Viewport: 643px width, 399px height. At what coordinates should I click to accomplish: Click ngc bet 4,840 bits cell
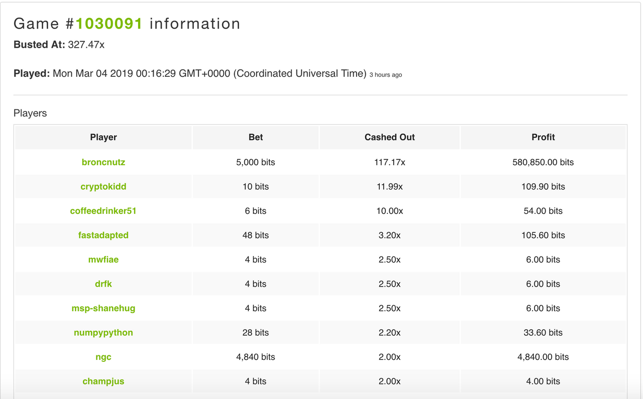tap(256, 357)
